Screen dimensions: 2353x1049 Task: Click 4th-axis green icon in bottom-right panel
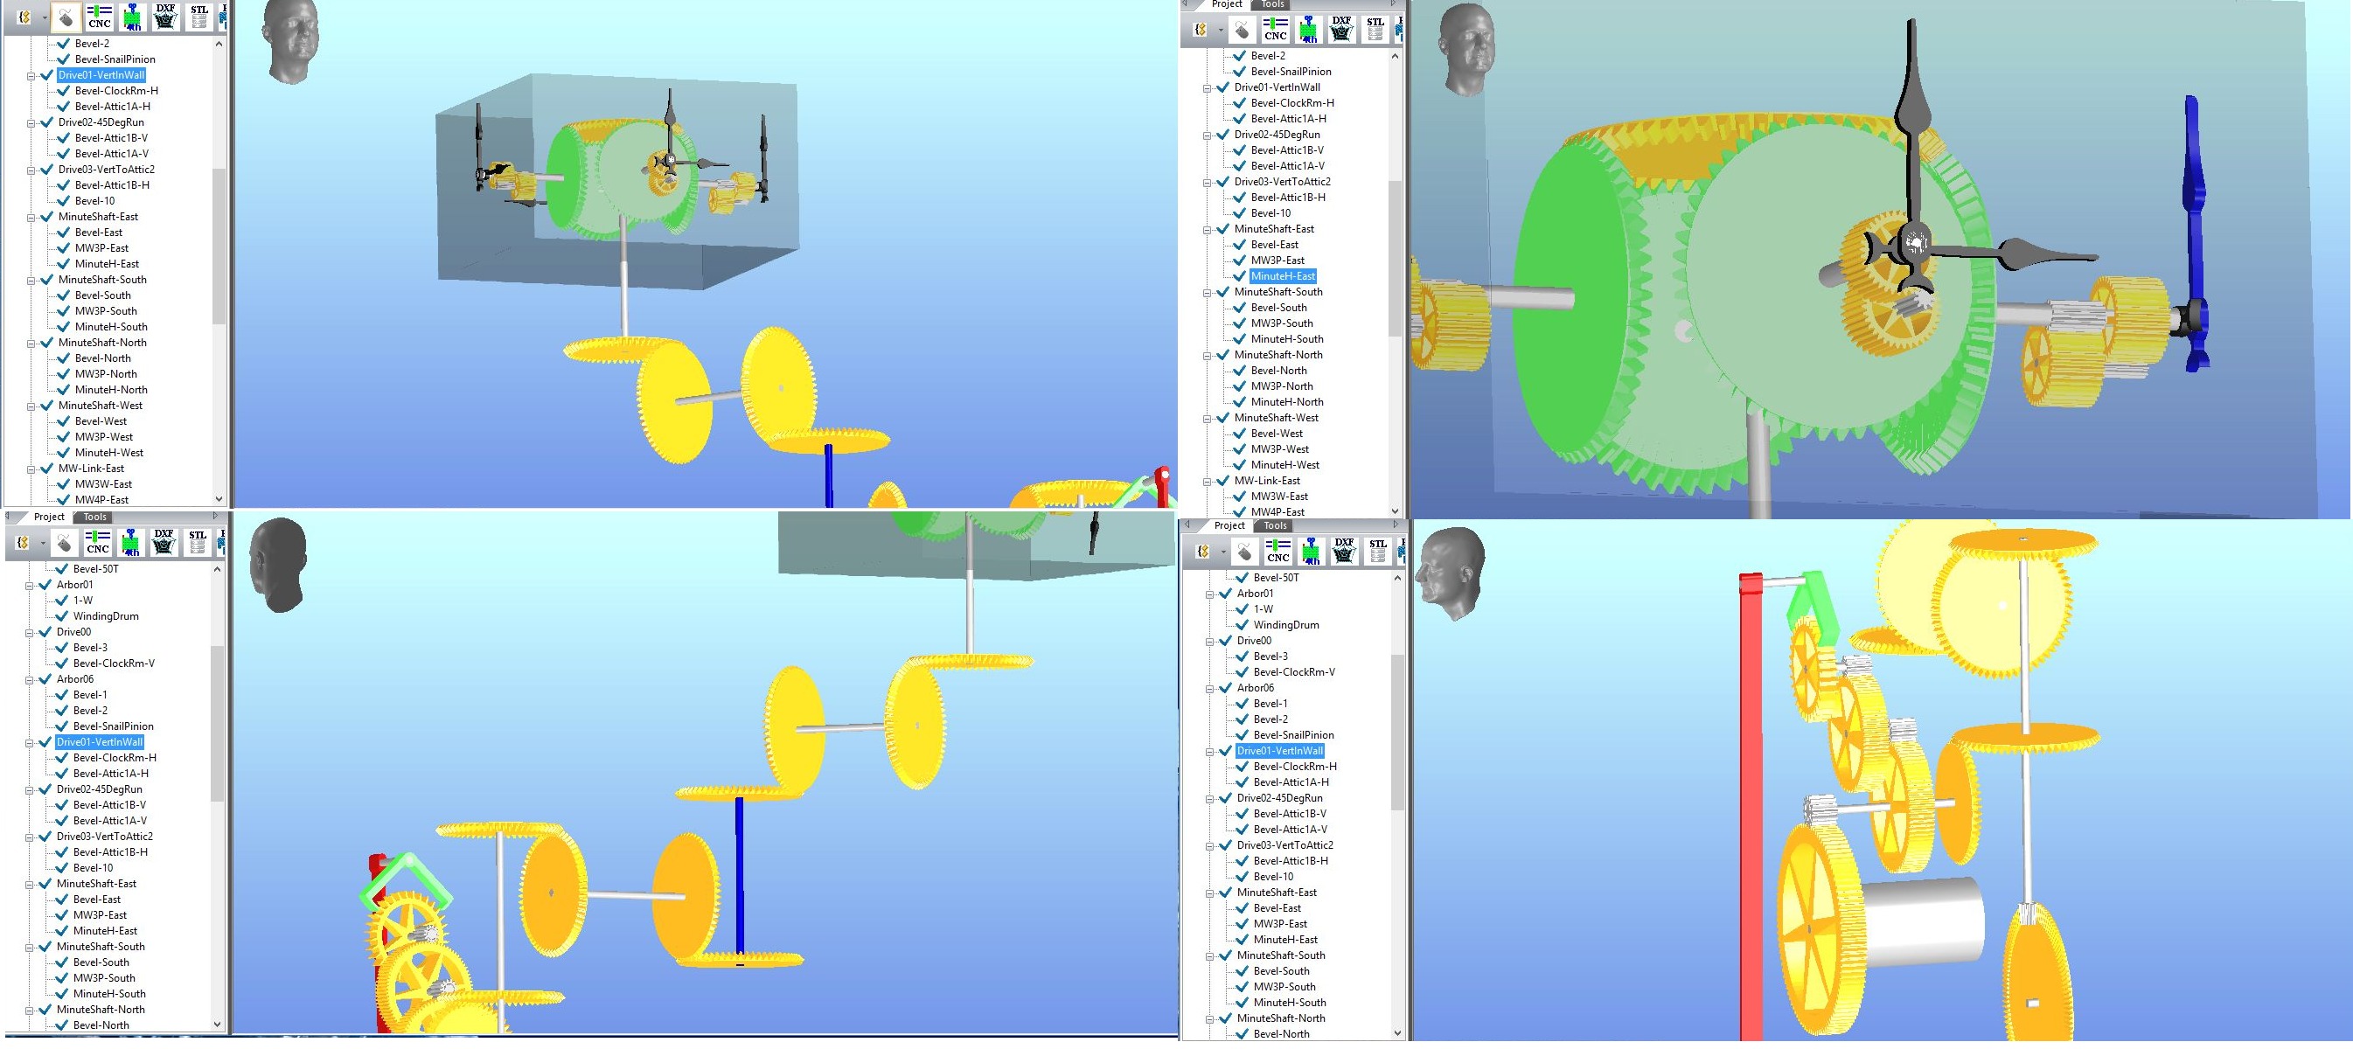pos(1311,551)
